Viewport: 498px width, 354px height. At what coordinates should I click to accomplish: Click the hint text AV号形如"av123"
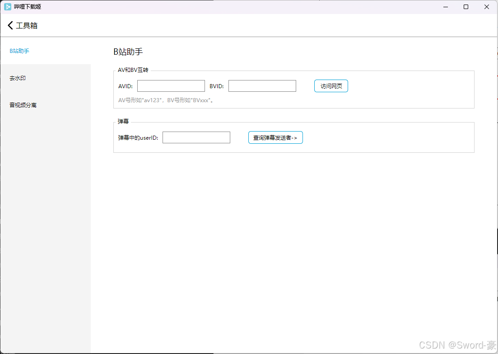click(140, 100)
